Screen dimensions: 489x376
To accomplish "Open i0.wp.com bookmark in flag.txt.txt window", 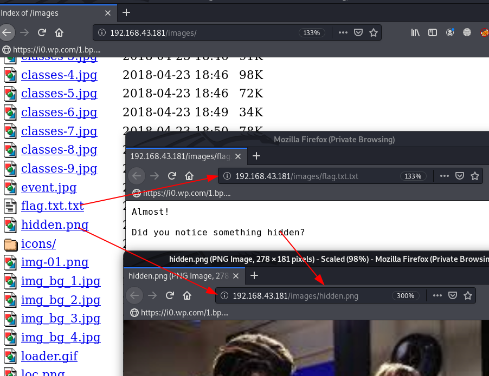I will click(x=182, y=193).
